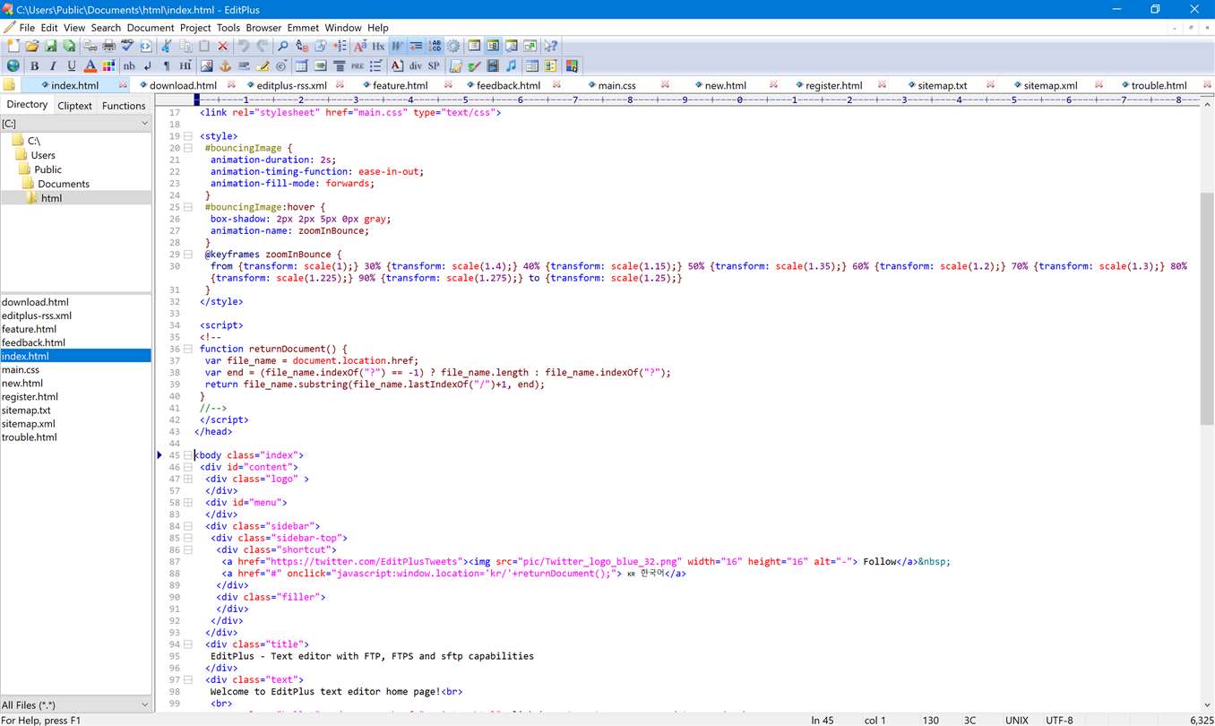Open the drive selector [C:] dropdown
1215x726 pixels.
(144, 124)
